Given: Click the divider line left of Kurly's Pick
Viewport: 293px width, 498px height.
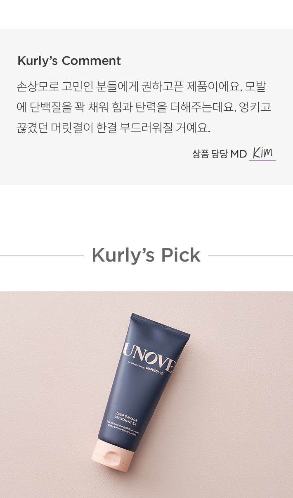Looking at the screenshot, I should [x=42, y=256].
